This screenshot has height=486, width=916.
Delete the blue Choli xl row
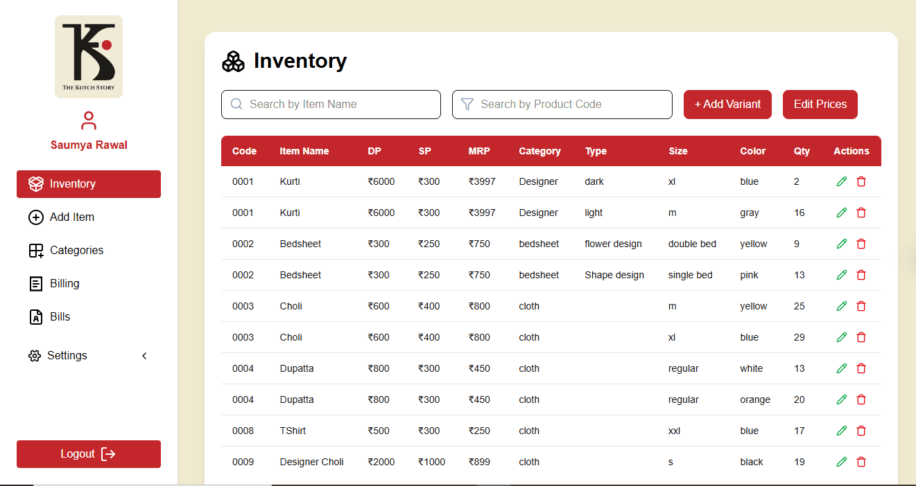(x=861, y=337)
